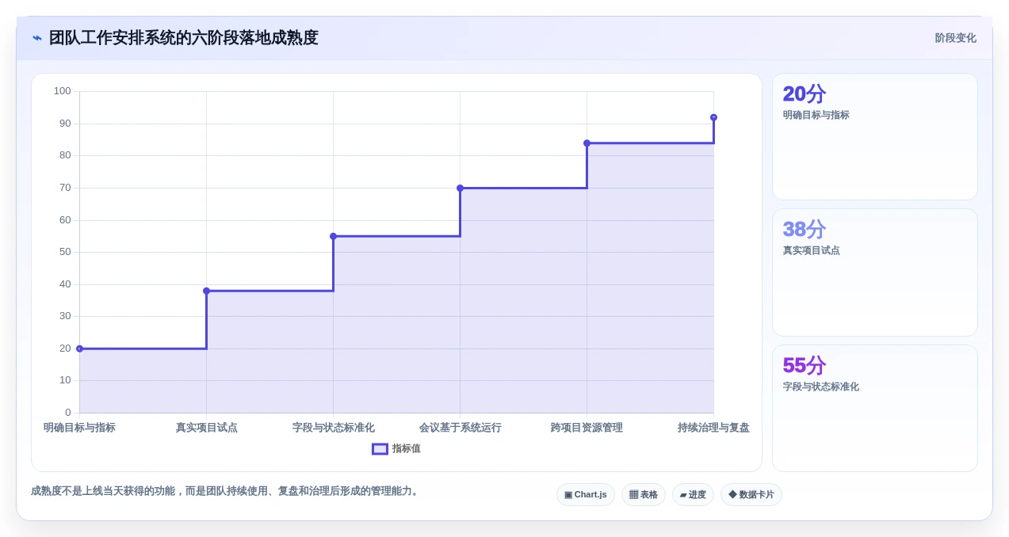
Task: Click the y-axis value 0
Action: (67, 413)
